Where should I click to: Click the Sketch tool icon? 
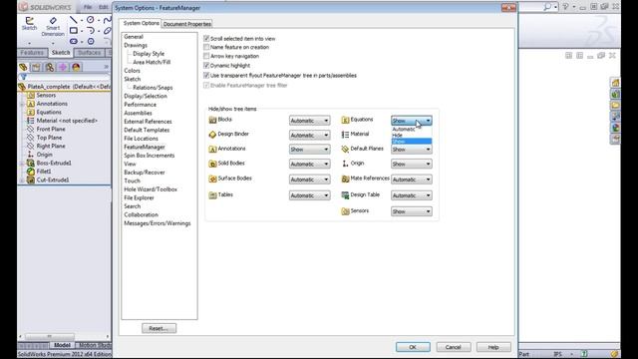pyautogui.click(x=29, y=23)
